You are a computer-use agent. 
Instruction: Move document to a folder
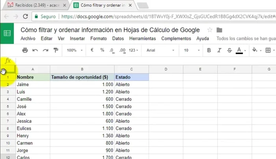(x=219, y=30)
